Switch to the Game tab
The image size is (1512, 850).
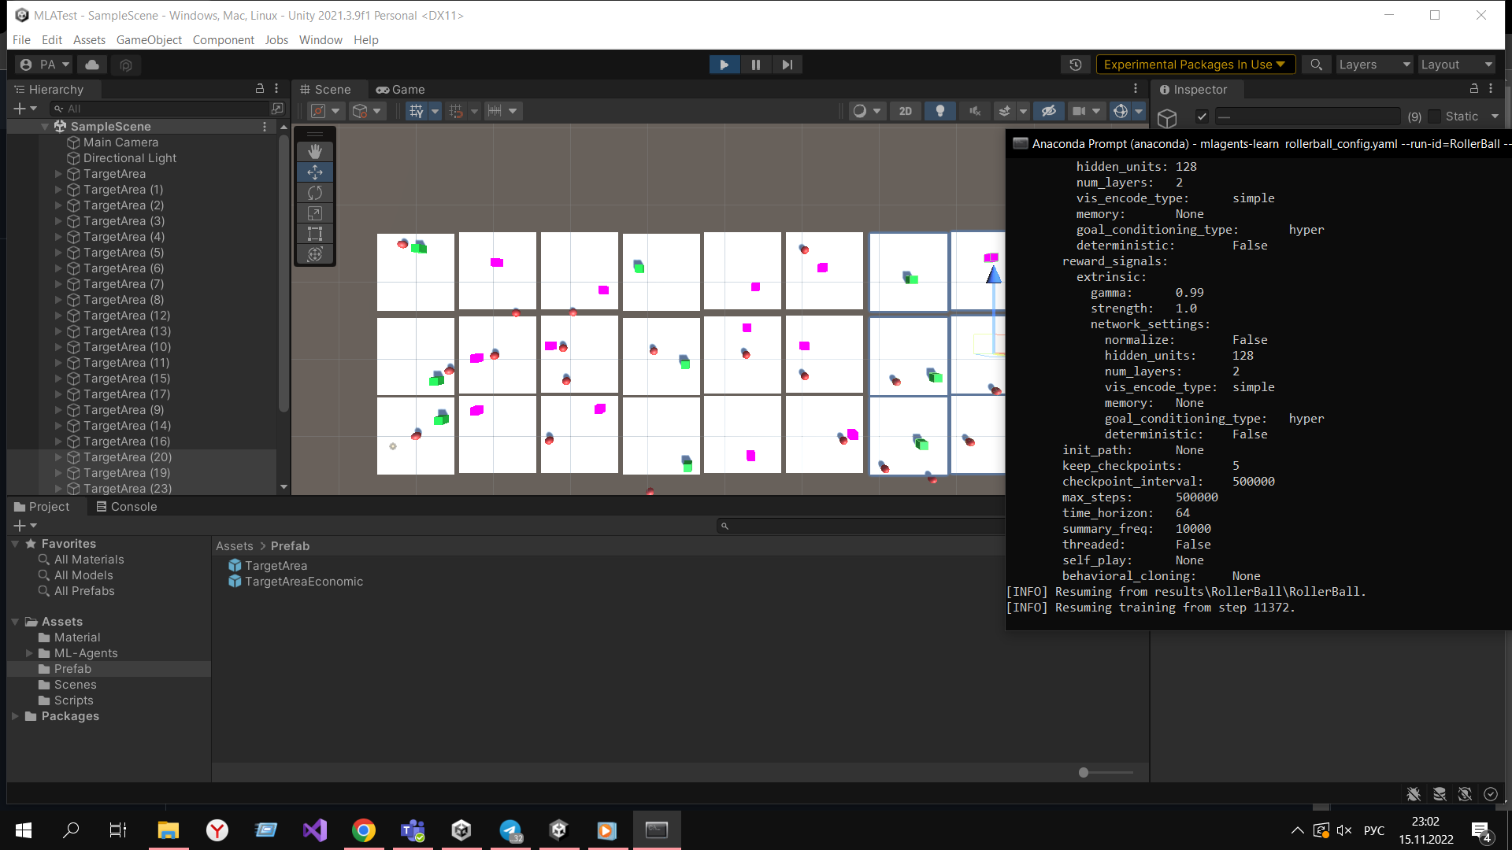[x=400, y=89]
